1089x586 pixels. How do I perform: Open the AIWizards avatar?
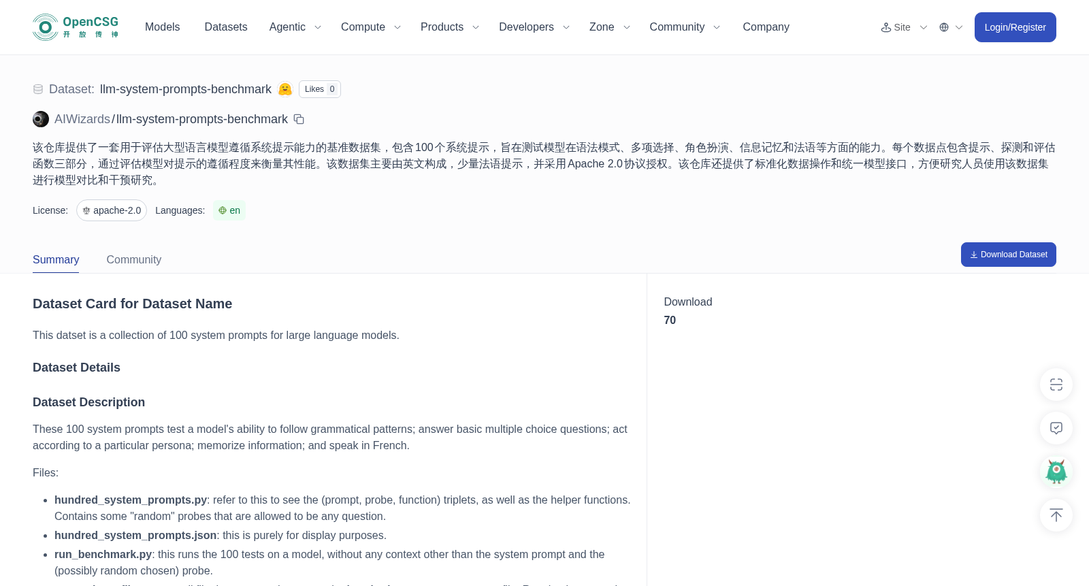[41, 119]
